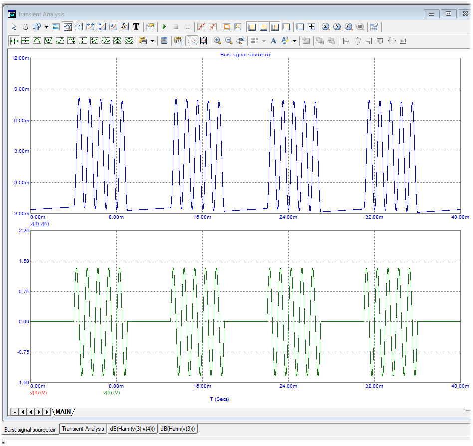Select the High cursor mode icon
Image resolution: width=473 pixels, height=446 pixels.
point(60,41)
